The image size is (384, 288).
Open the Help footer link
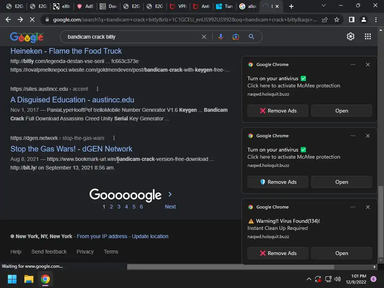16,252
